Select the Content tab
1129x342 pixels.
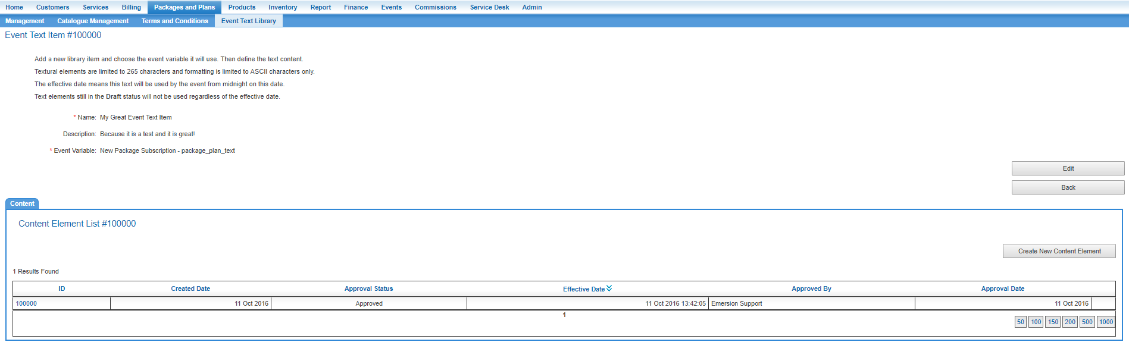tap(22, 203)
